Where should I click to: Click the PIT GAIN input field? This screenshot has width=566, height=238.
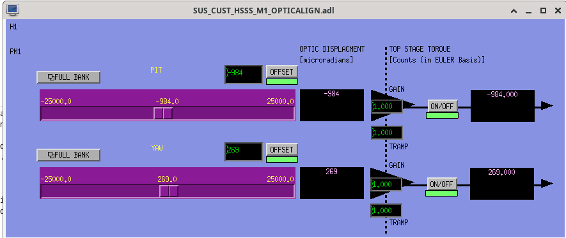(386, 107)
